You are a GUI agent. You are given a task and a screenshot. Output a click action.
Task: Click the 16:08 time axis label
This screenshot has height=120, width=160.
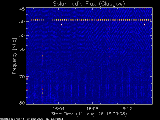tap(92, 109)
